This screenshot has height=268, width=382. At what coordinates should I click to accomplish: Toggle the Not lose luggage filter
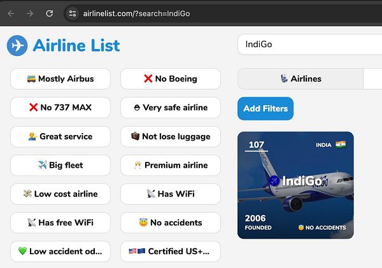pos(171,136)
